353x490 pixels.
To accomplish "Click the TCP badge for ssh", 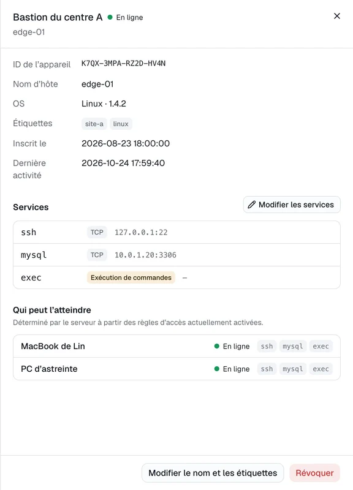I will click(97, 232).
